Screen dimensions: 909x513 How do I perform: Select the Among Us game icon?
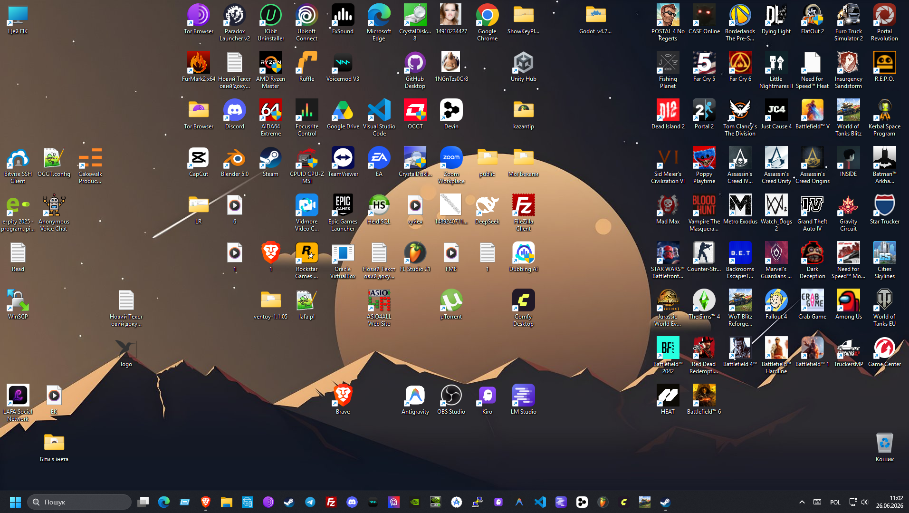[x=849, y=304]
